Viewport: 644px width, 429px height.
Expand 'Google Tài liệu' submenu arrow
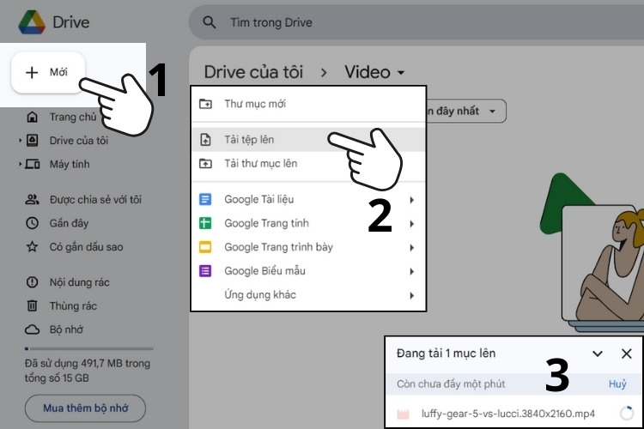[x=412, y=200]
